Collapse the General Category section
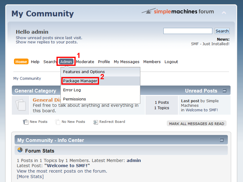The image size is (243, 182). click(224, 91)
